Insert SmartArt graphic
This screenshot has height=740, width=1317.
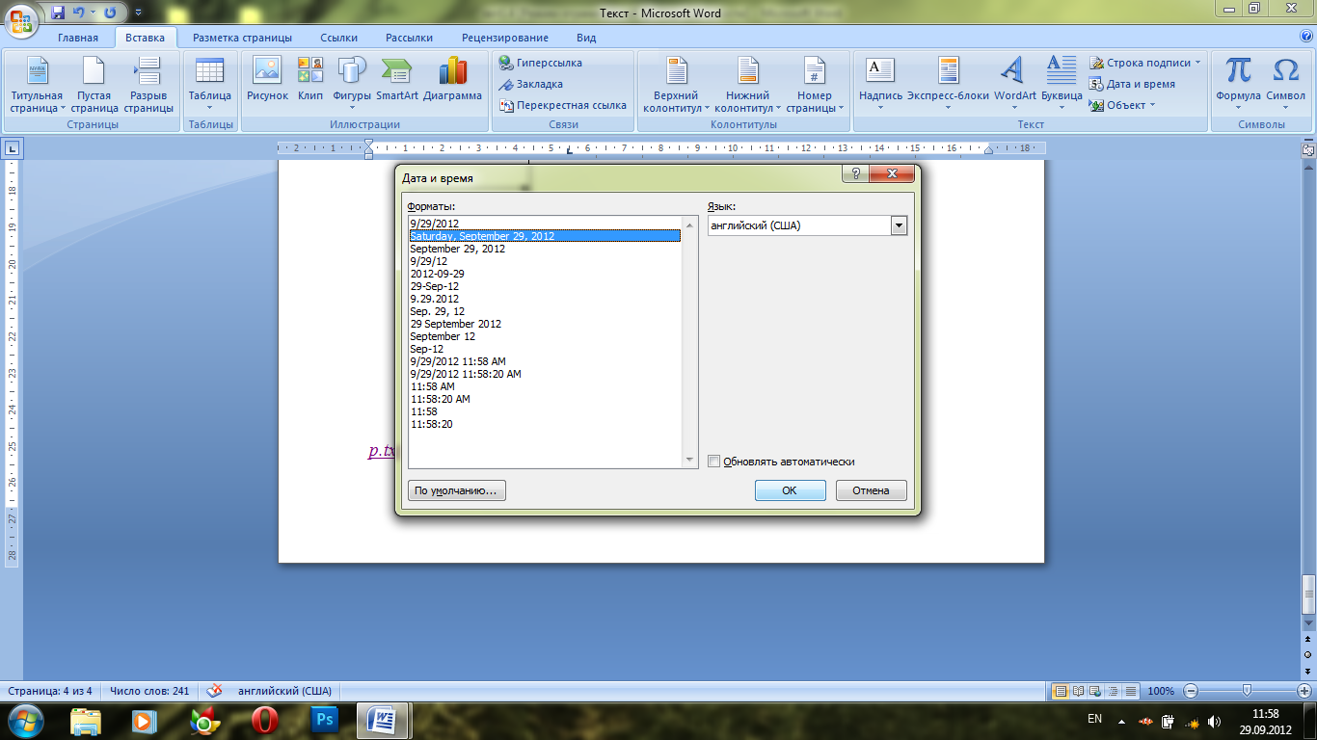click(x=396, y=79)
